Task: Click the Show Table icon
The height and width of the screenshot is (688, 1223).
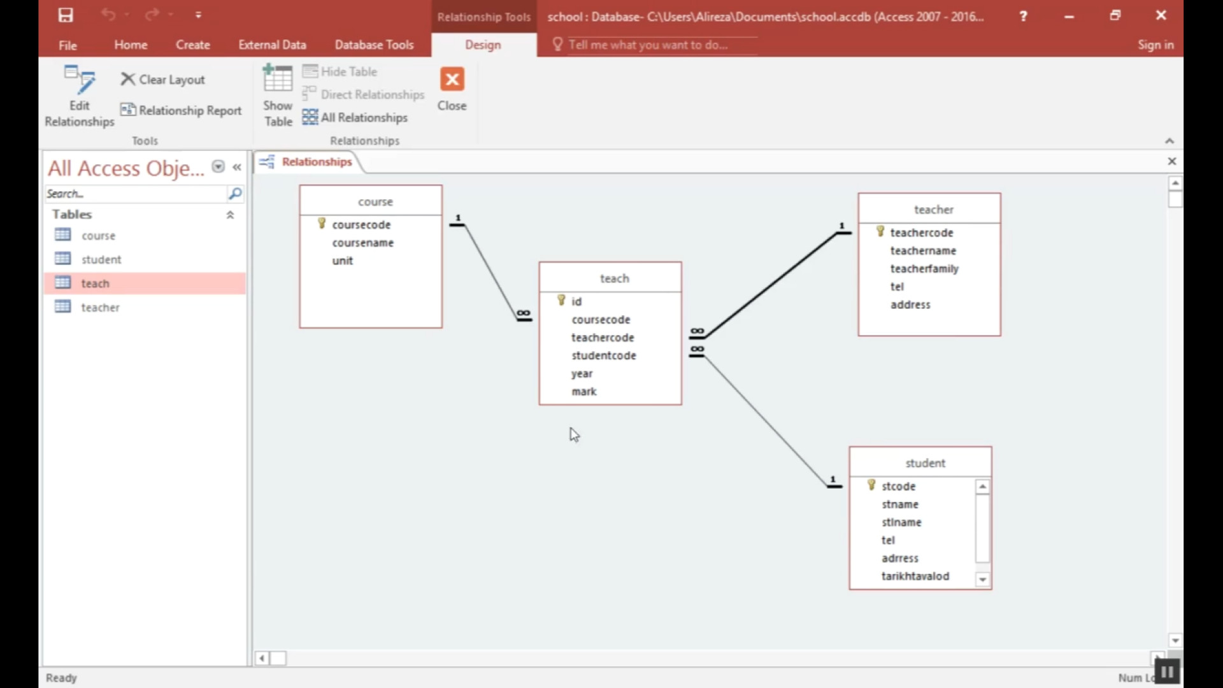Action: coord(278,79)
